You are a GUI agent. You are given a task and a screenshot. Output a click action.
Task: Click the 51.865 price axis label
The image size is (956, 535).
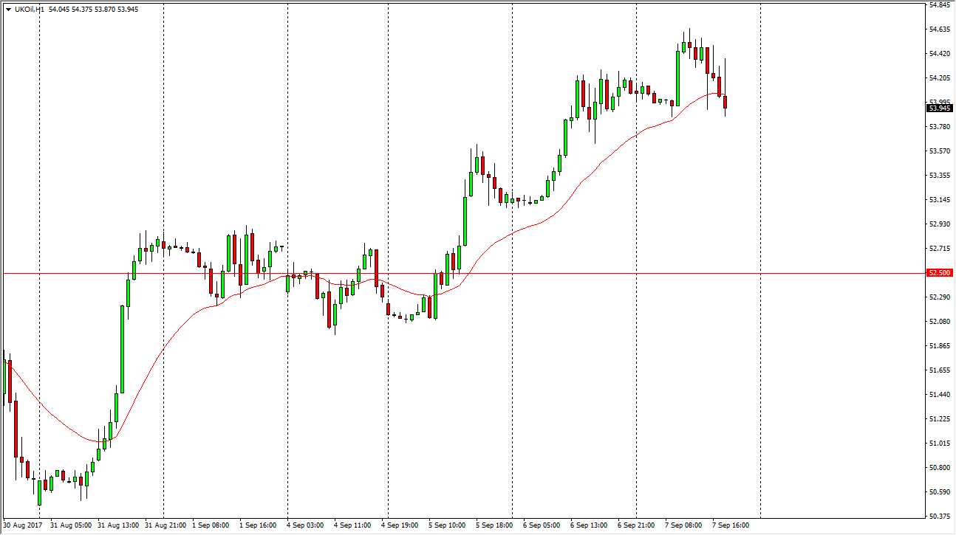point(940,346)
